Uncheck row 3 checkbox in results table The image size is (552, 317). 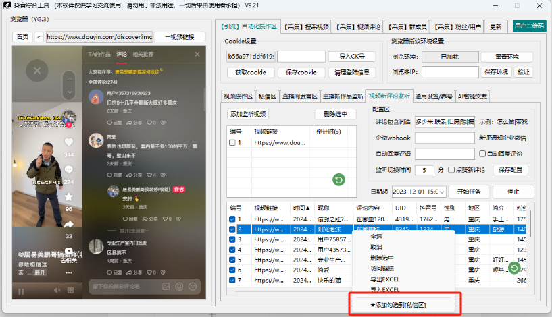coord(232,239)
